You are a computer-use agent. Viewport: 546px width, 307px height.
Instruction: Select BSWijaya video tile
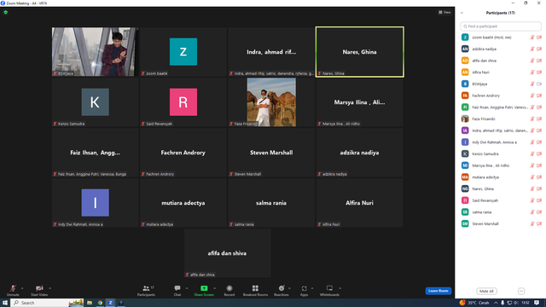coord(95,52)
